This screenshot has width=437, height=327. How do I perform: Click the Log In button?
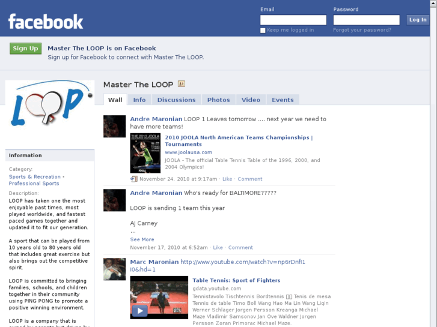tap(418, 20)
